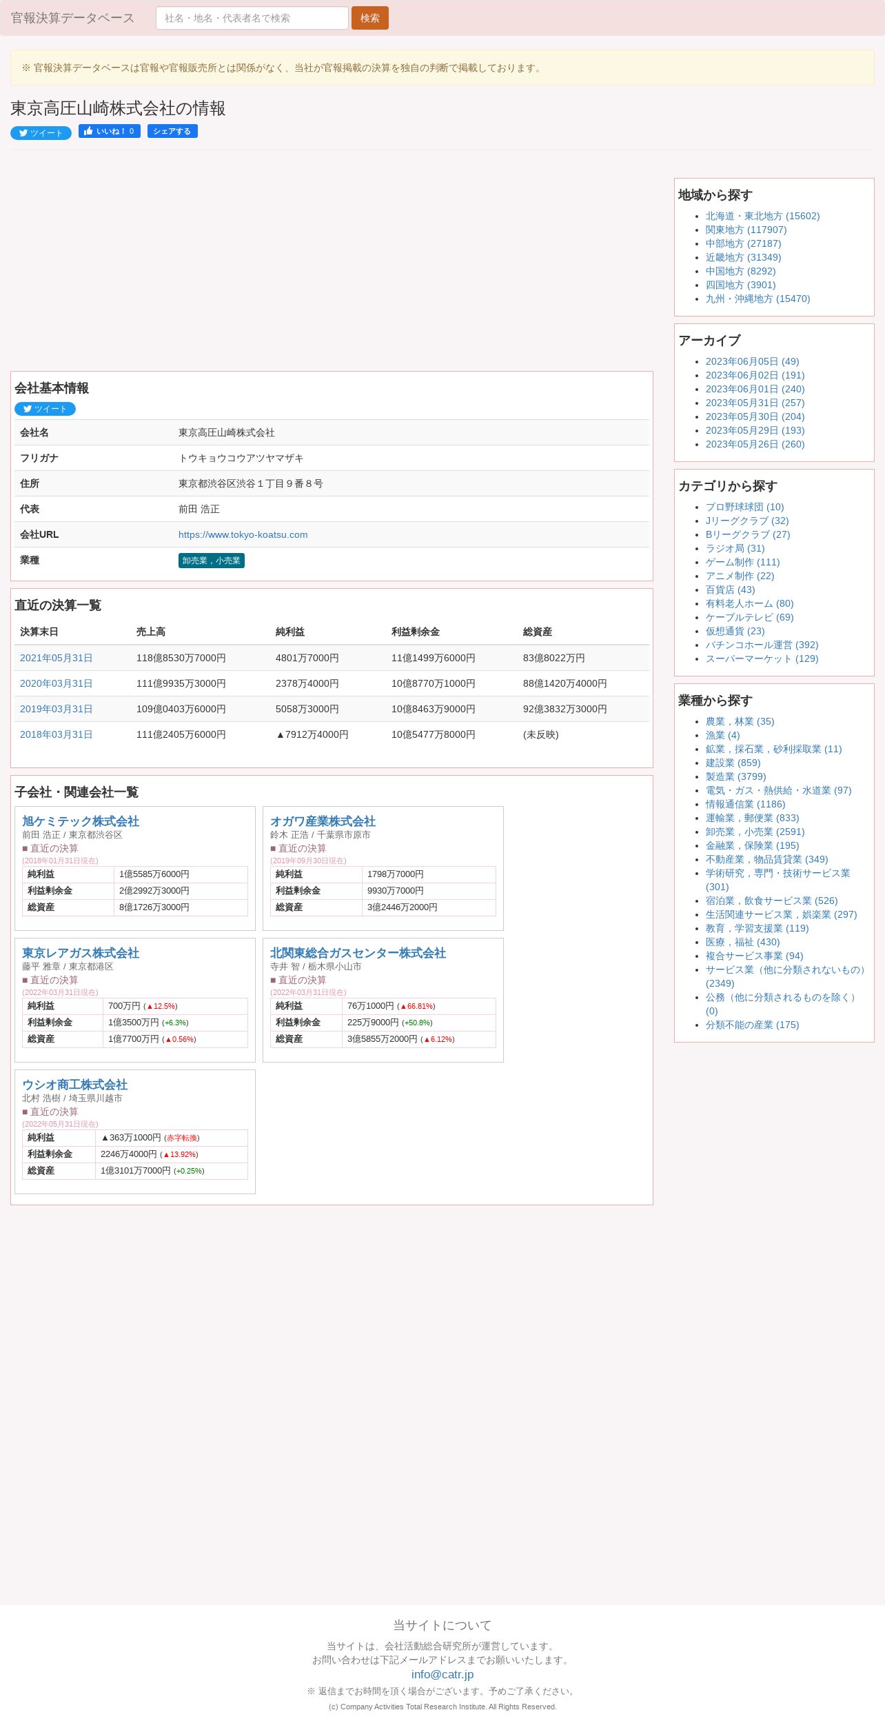Browse 情報通信業 (1186) industry
This screenshot has width=885, height=1719.
click(x=745, y=804)
